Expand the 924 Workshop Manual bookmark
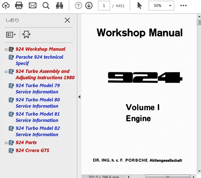The height and width of the screenshot is (178, 201). tap(6, 50)
